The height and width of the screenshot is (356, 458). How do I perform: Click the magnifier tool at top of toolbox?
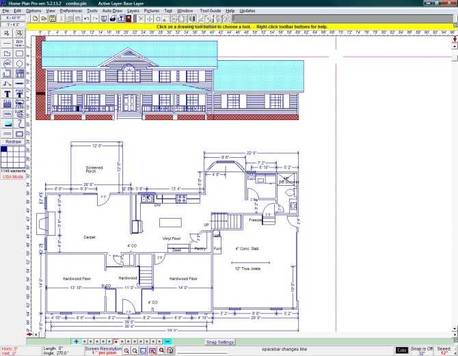coord(7,33)
